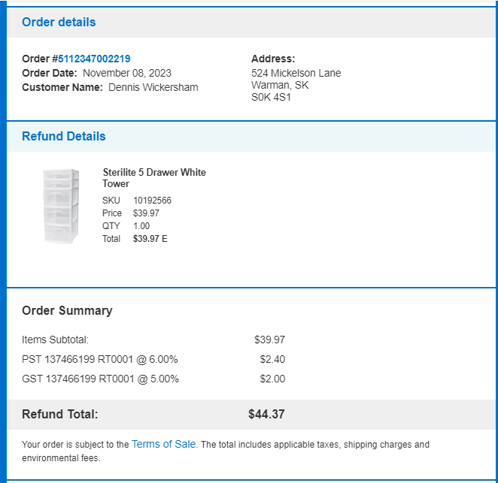Click the item price $39.97 in Refund Details
This screenshot has width=498, height=483.
click(146, 213)
